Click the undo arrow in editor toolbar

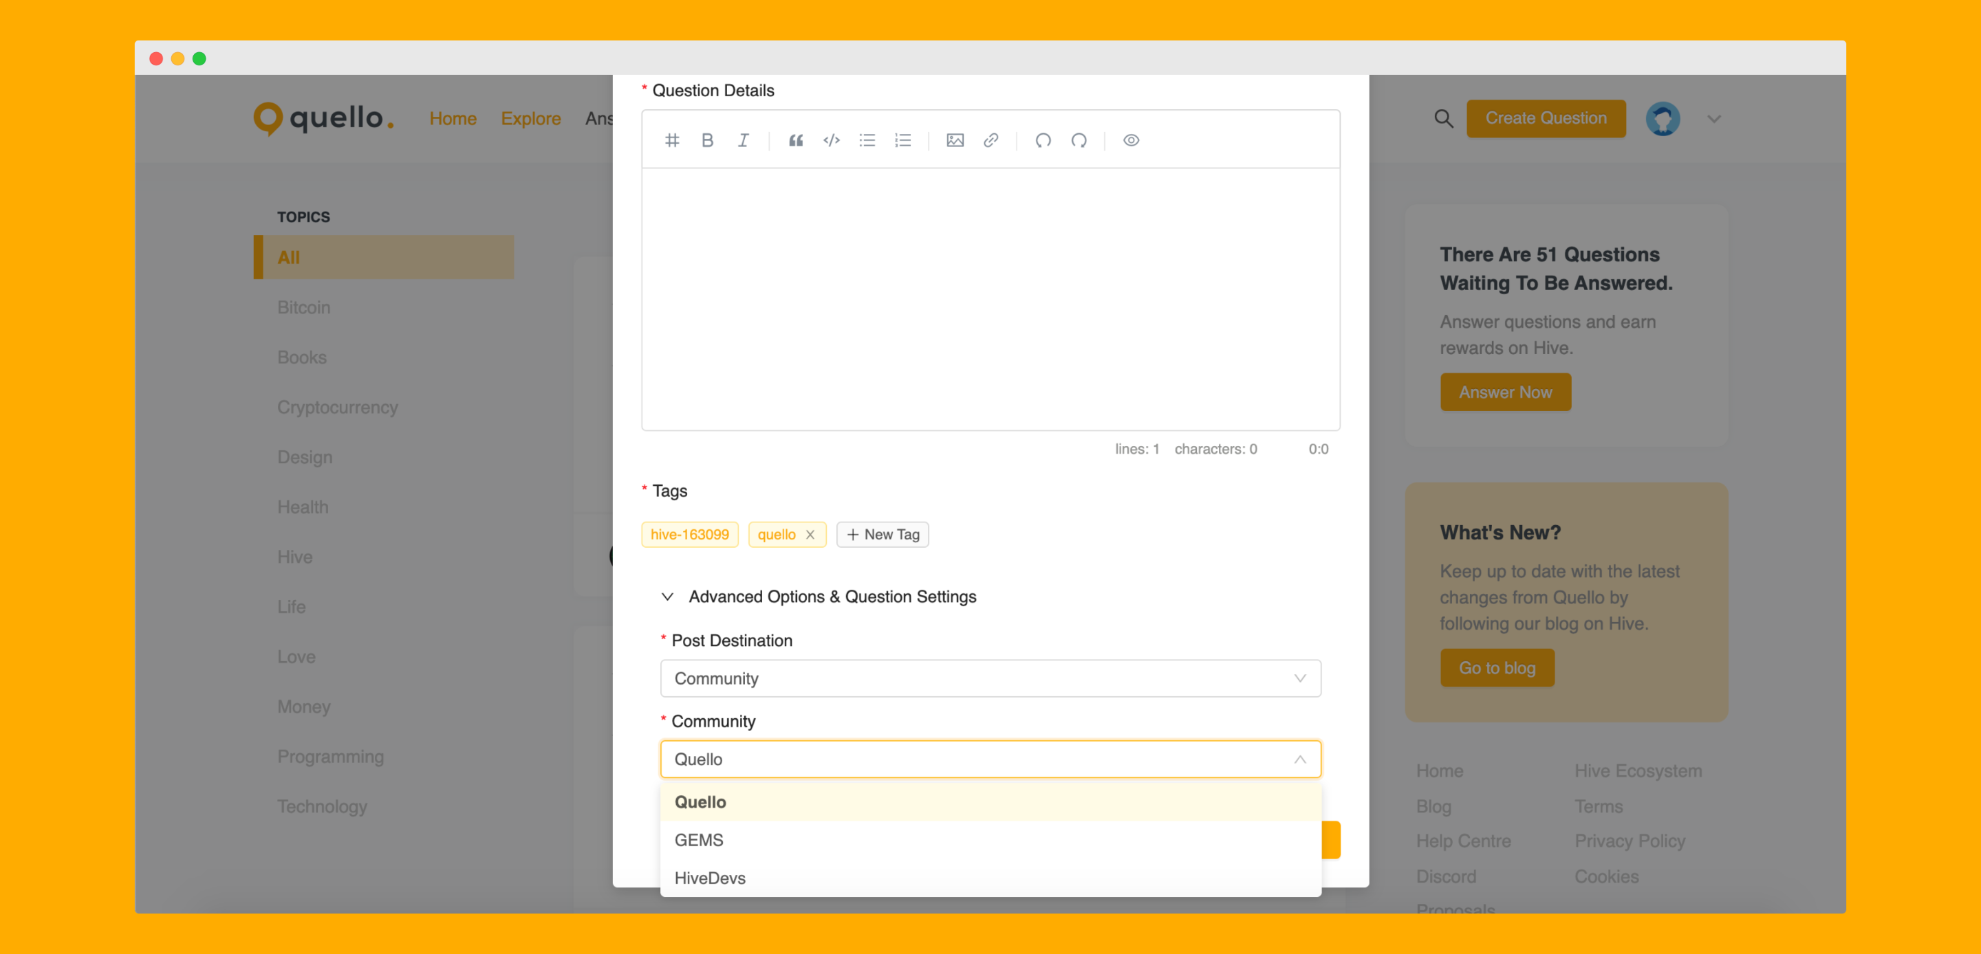coord(1042,140)
